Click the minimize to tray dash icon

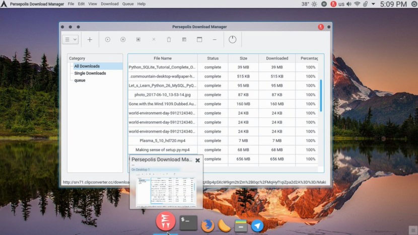[215, 39]
